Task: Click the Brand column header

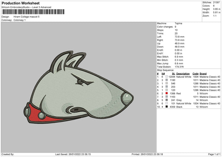Action: point(203,74)
